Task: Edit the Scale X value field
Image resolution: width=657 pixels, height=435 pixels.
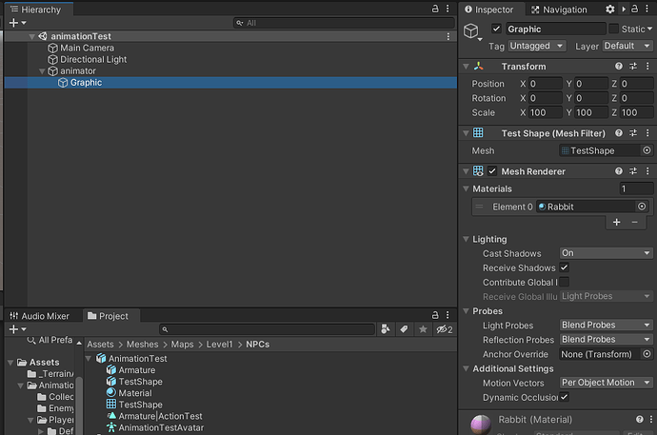Action: click(545, 112)
